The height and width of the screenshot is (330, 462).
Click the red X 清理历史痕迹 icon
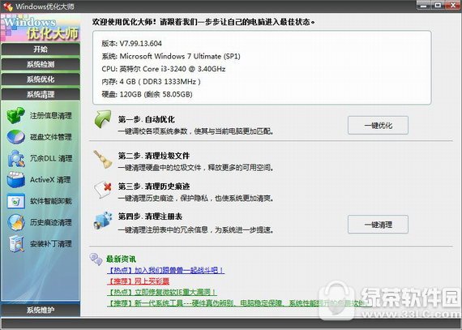pos(103,190)
